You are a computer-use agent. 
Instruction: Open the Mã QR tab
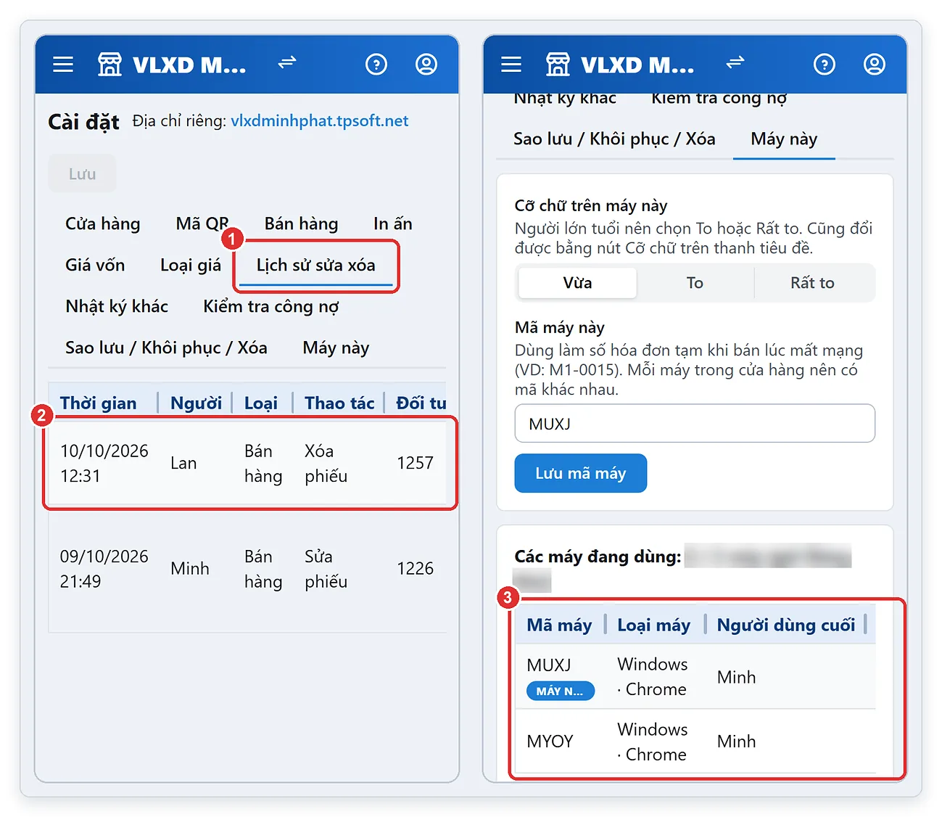coord(202,223)
